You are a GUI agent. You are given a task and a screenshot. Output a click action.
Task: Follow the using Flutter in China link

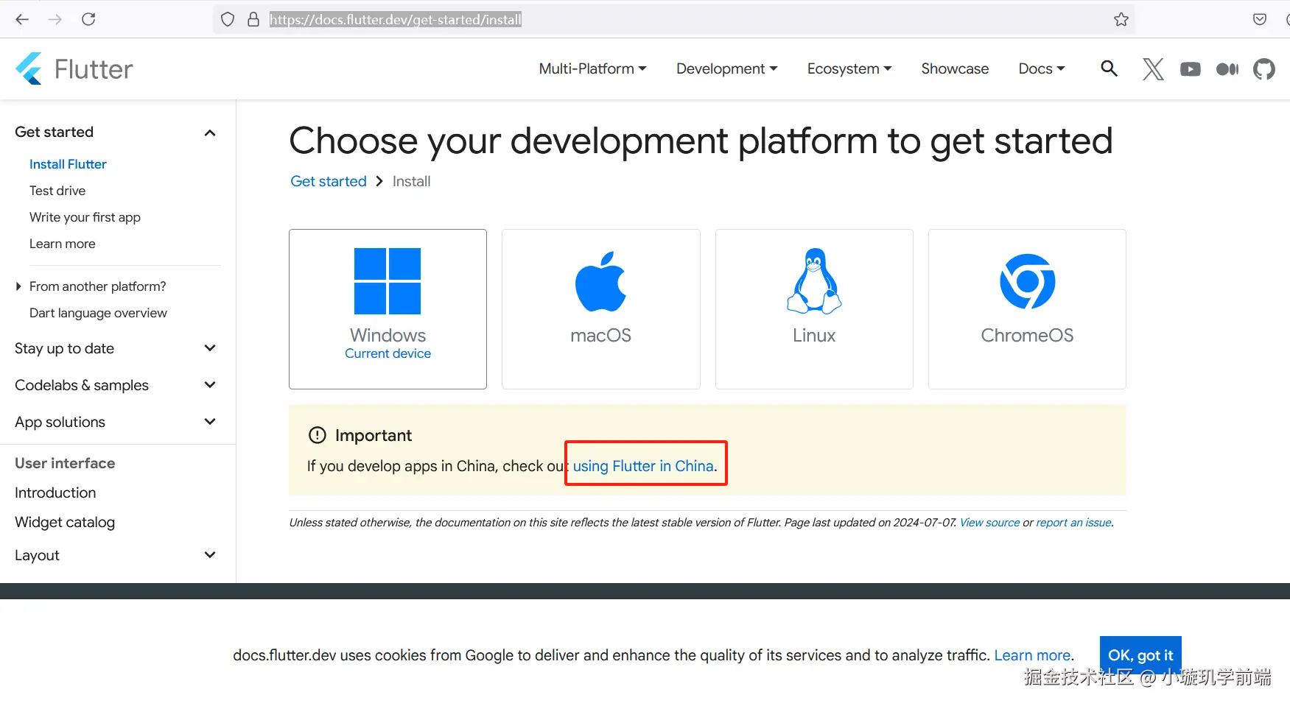click(x=643, y=466)
